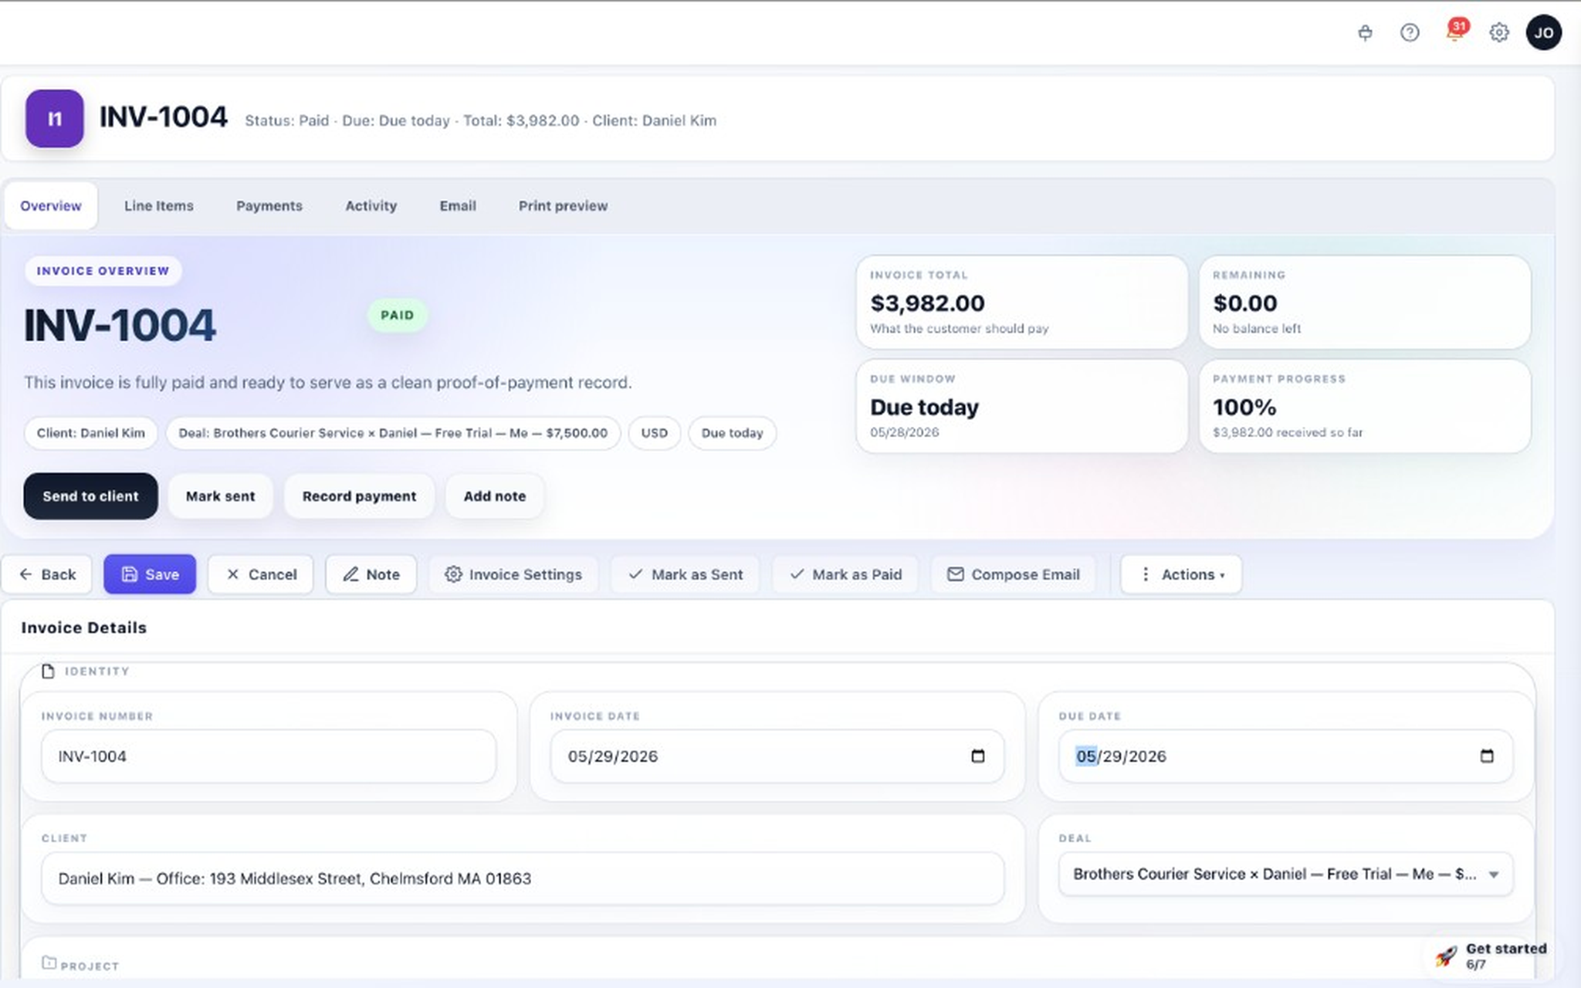This screenshot has width=1581, height=988.
Task: Go to the Email tab
Action: tap(458, 206)
